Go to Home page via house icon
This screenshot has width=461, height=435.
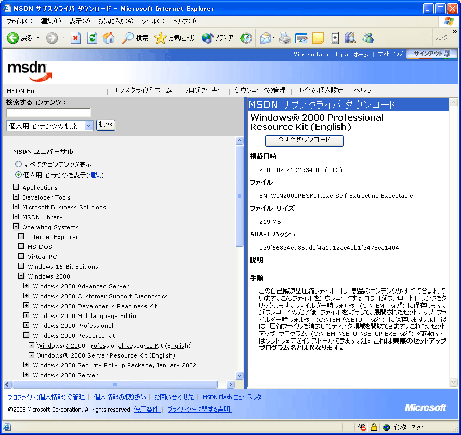point(109,38)
